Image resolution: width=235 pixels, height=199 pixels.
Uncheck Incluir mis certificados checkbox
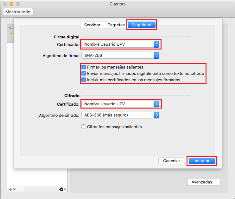click(x=84, y=80)
